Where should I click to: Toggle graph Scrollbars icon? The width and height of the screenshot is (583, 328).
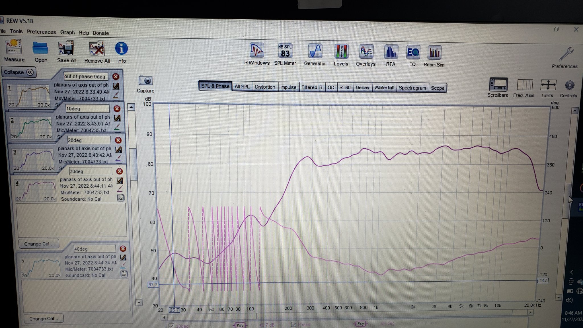point(498,85)
